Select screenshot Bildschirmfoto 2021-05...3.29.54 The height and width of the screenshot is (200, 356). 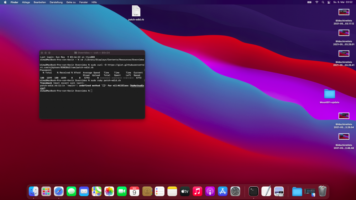[344, 120]
